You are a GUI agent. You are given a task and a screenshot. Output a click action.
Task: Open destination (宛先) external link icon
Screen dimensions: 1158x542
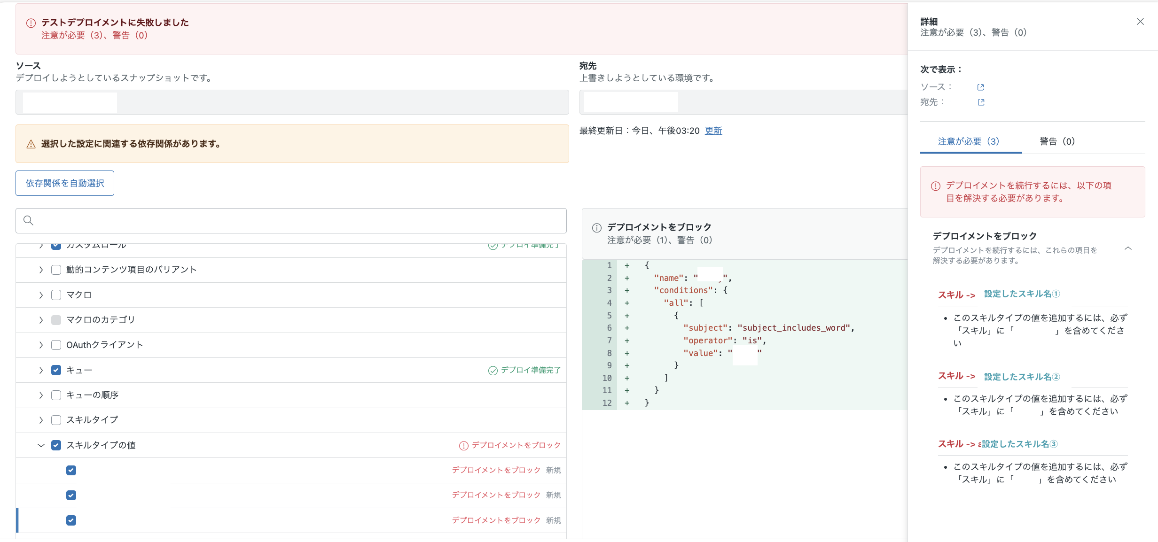pyautogui.click(x=981, y=102)
